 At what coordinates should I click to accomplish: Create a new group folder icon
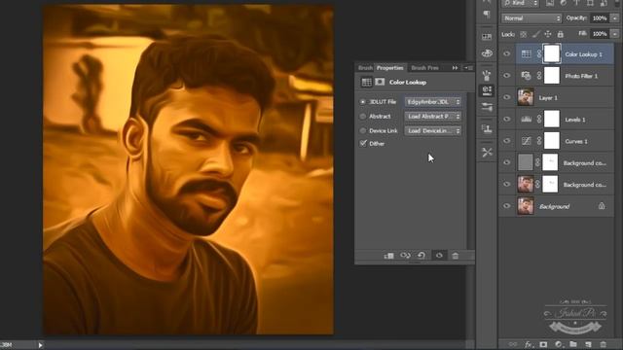(573, 344)
